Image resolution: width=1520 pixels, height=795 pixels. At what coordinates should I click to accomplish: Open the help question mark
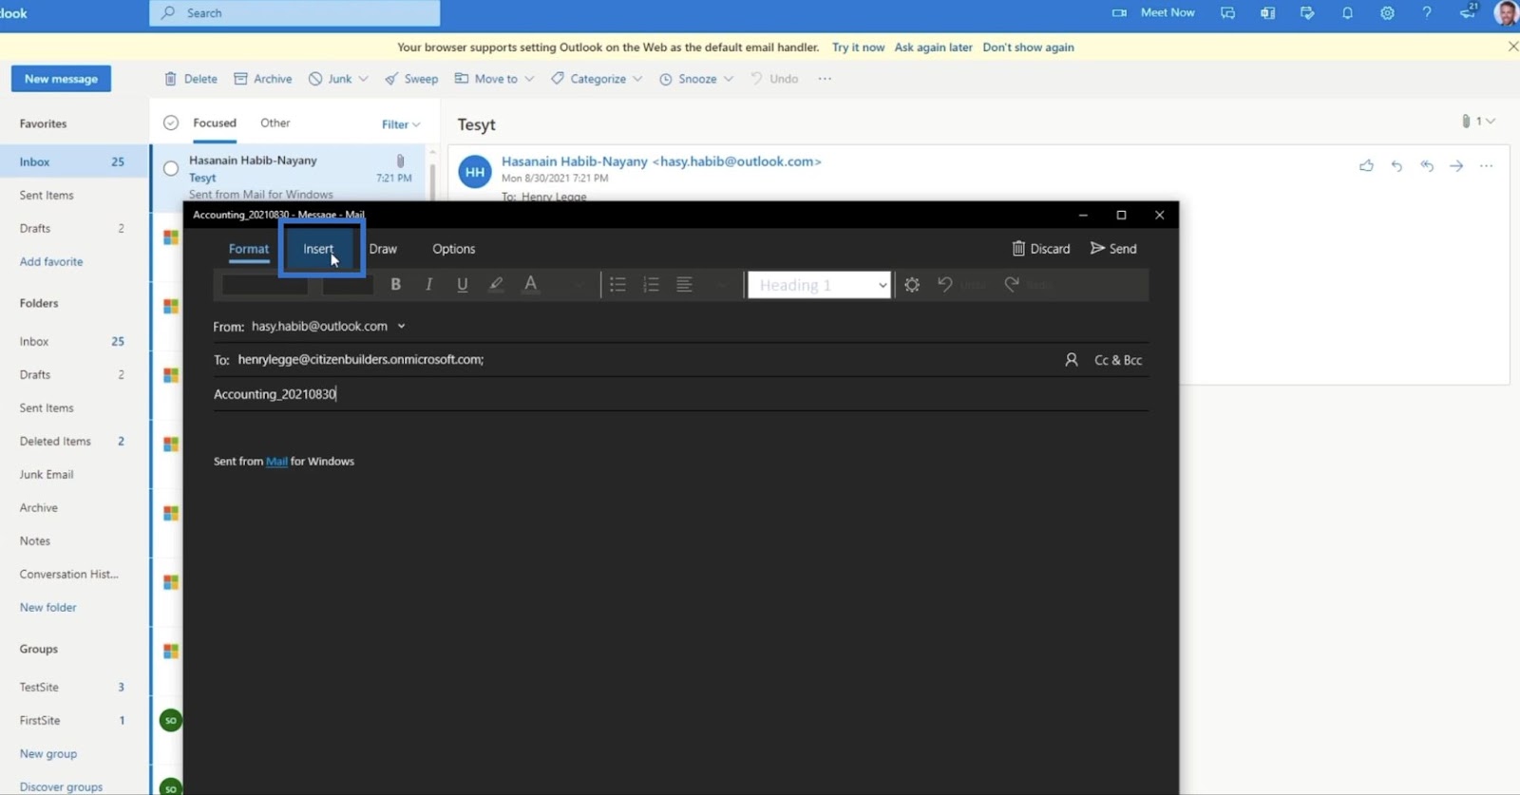coord(1427,13)
